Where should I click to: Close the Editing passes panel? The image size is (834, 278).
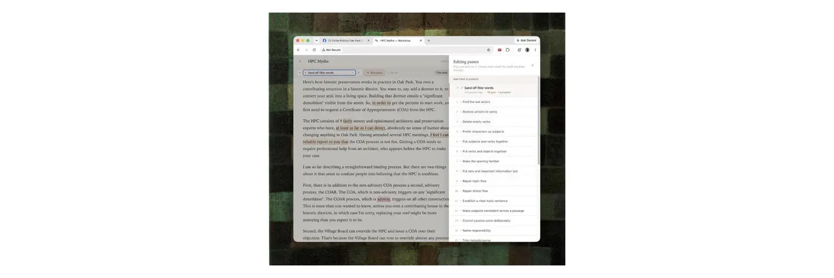(x=533, y=65)
